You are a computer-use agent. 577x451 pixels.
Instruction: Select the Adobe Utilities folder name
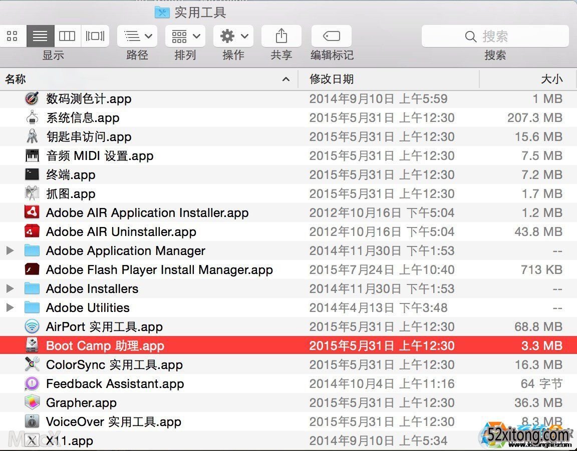point(88,308)
